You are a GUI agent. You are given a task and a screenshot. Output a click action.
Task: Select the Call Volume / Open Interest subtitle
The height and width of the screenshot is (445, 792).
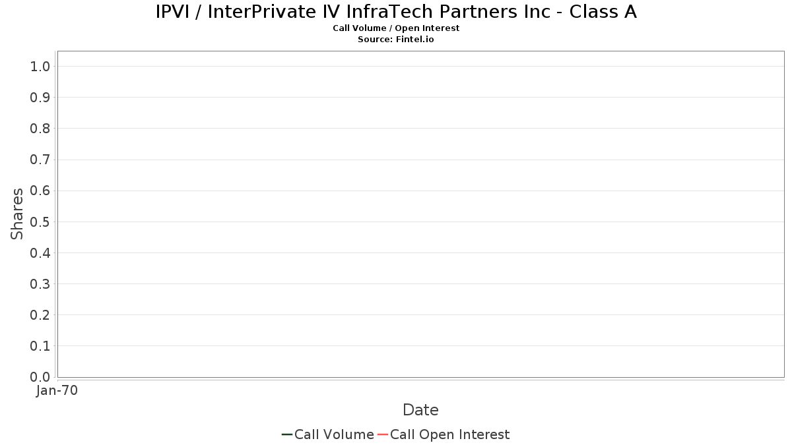[x=396, y=28]
